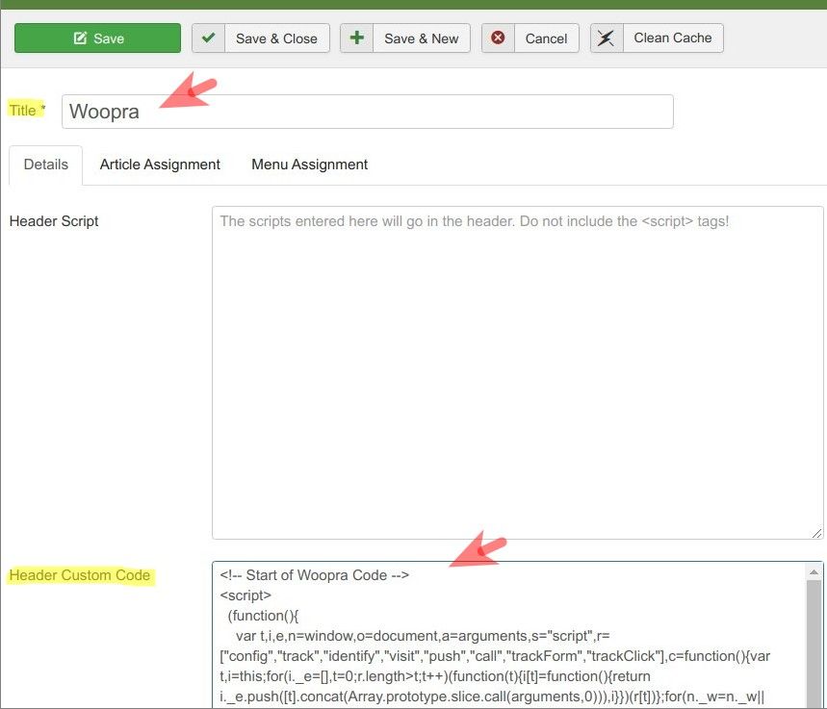The height and width of the screenshot is (709, 827).
Task: Click the Header Custom Code vertical scrollbar thumb
Action: (814, 644)
